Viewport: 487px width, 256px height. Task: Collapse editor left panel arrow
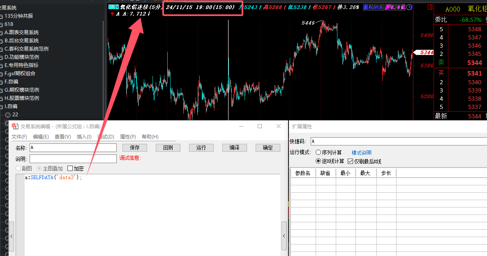coord(12,236)
